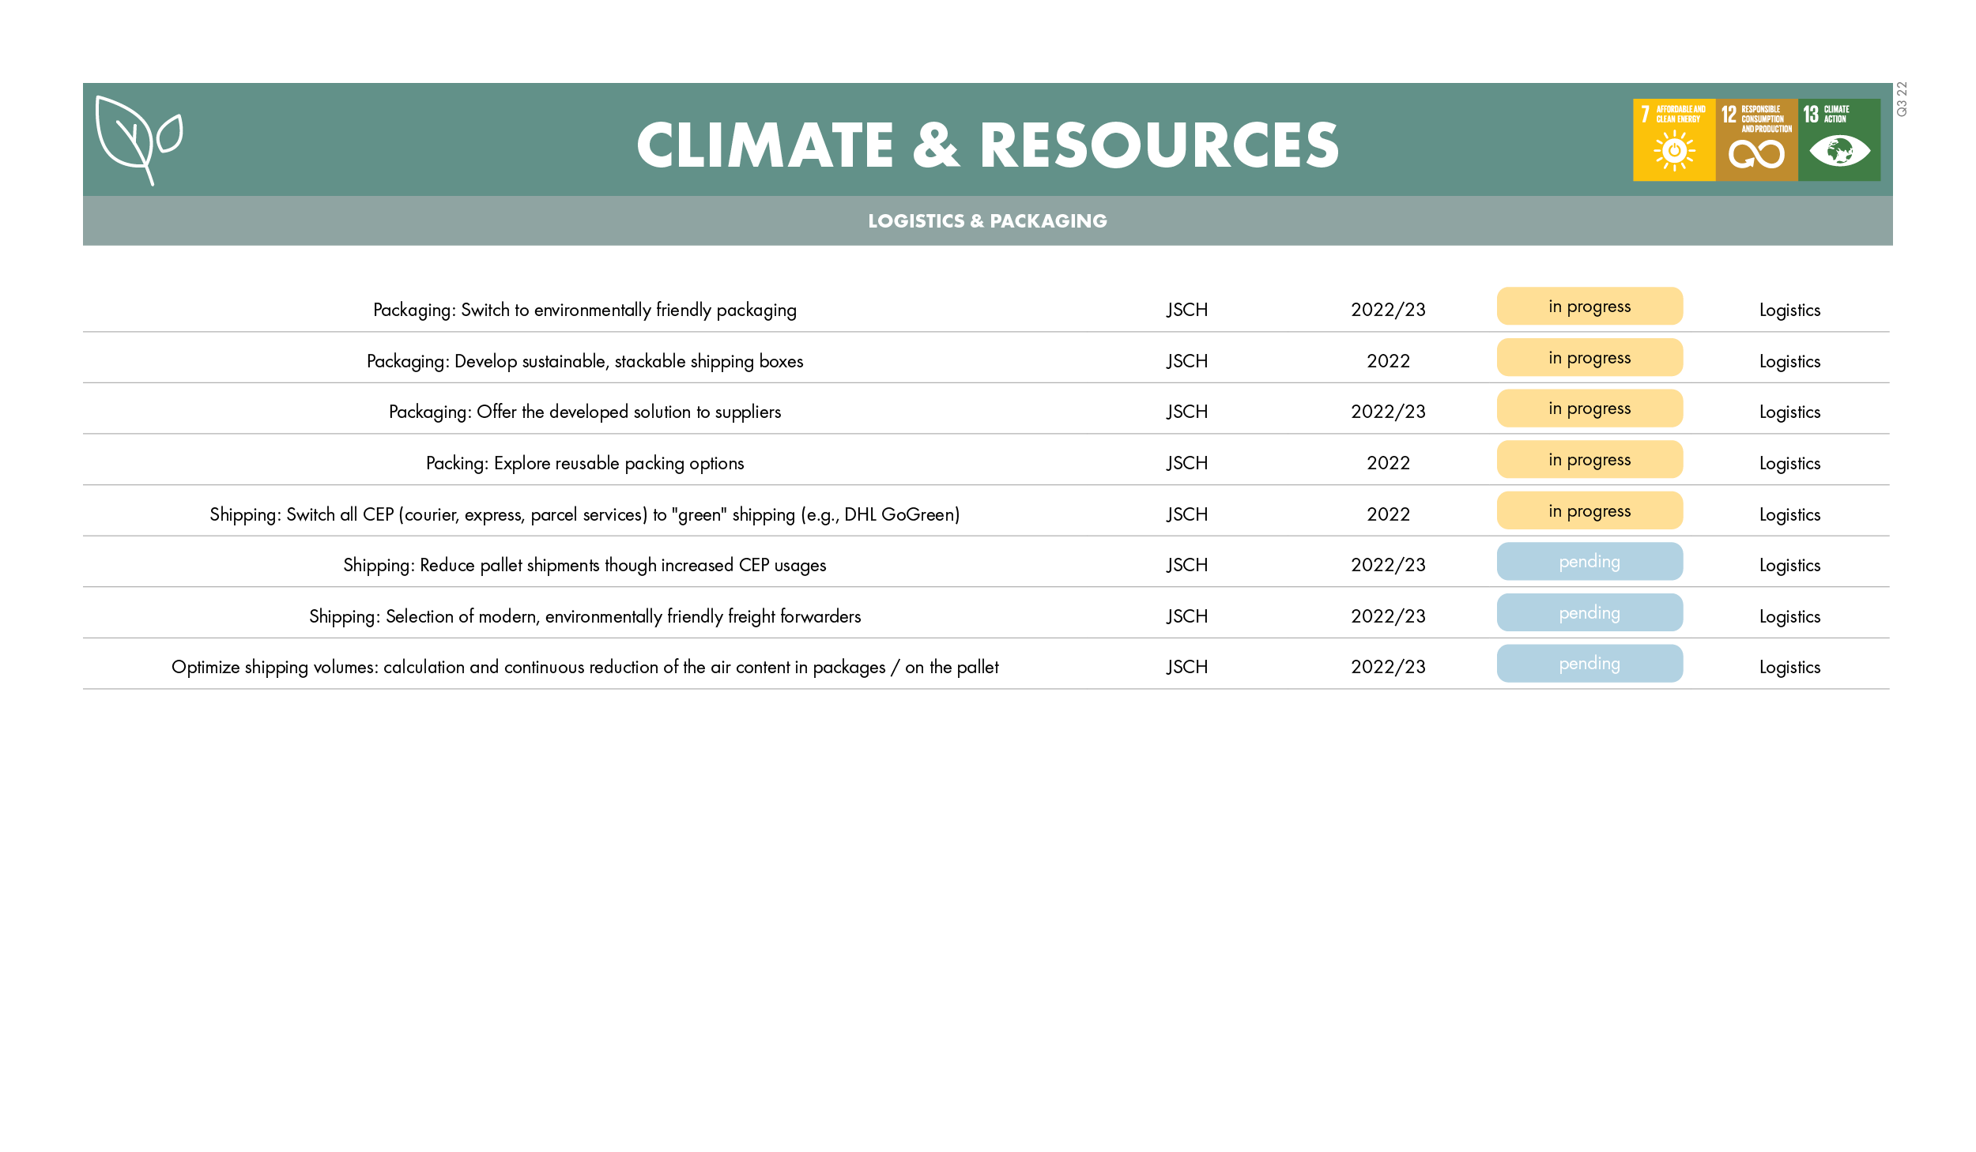Click in progress badge for environmentally friendly packaging

click(1589, 307)
